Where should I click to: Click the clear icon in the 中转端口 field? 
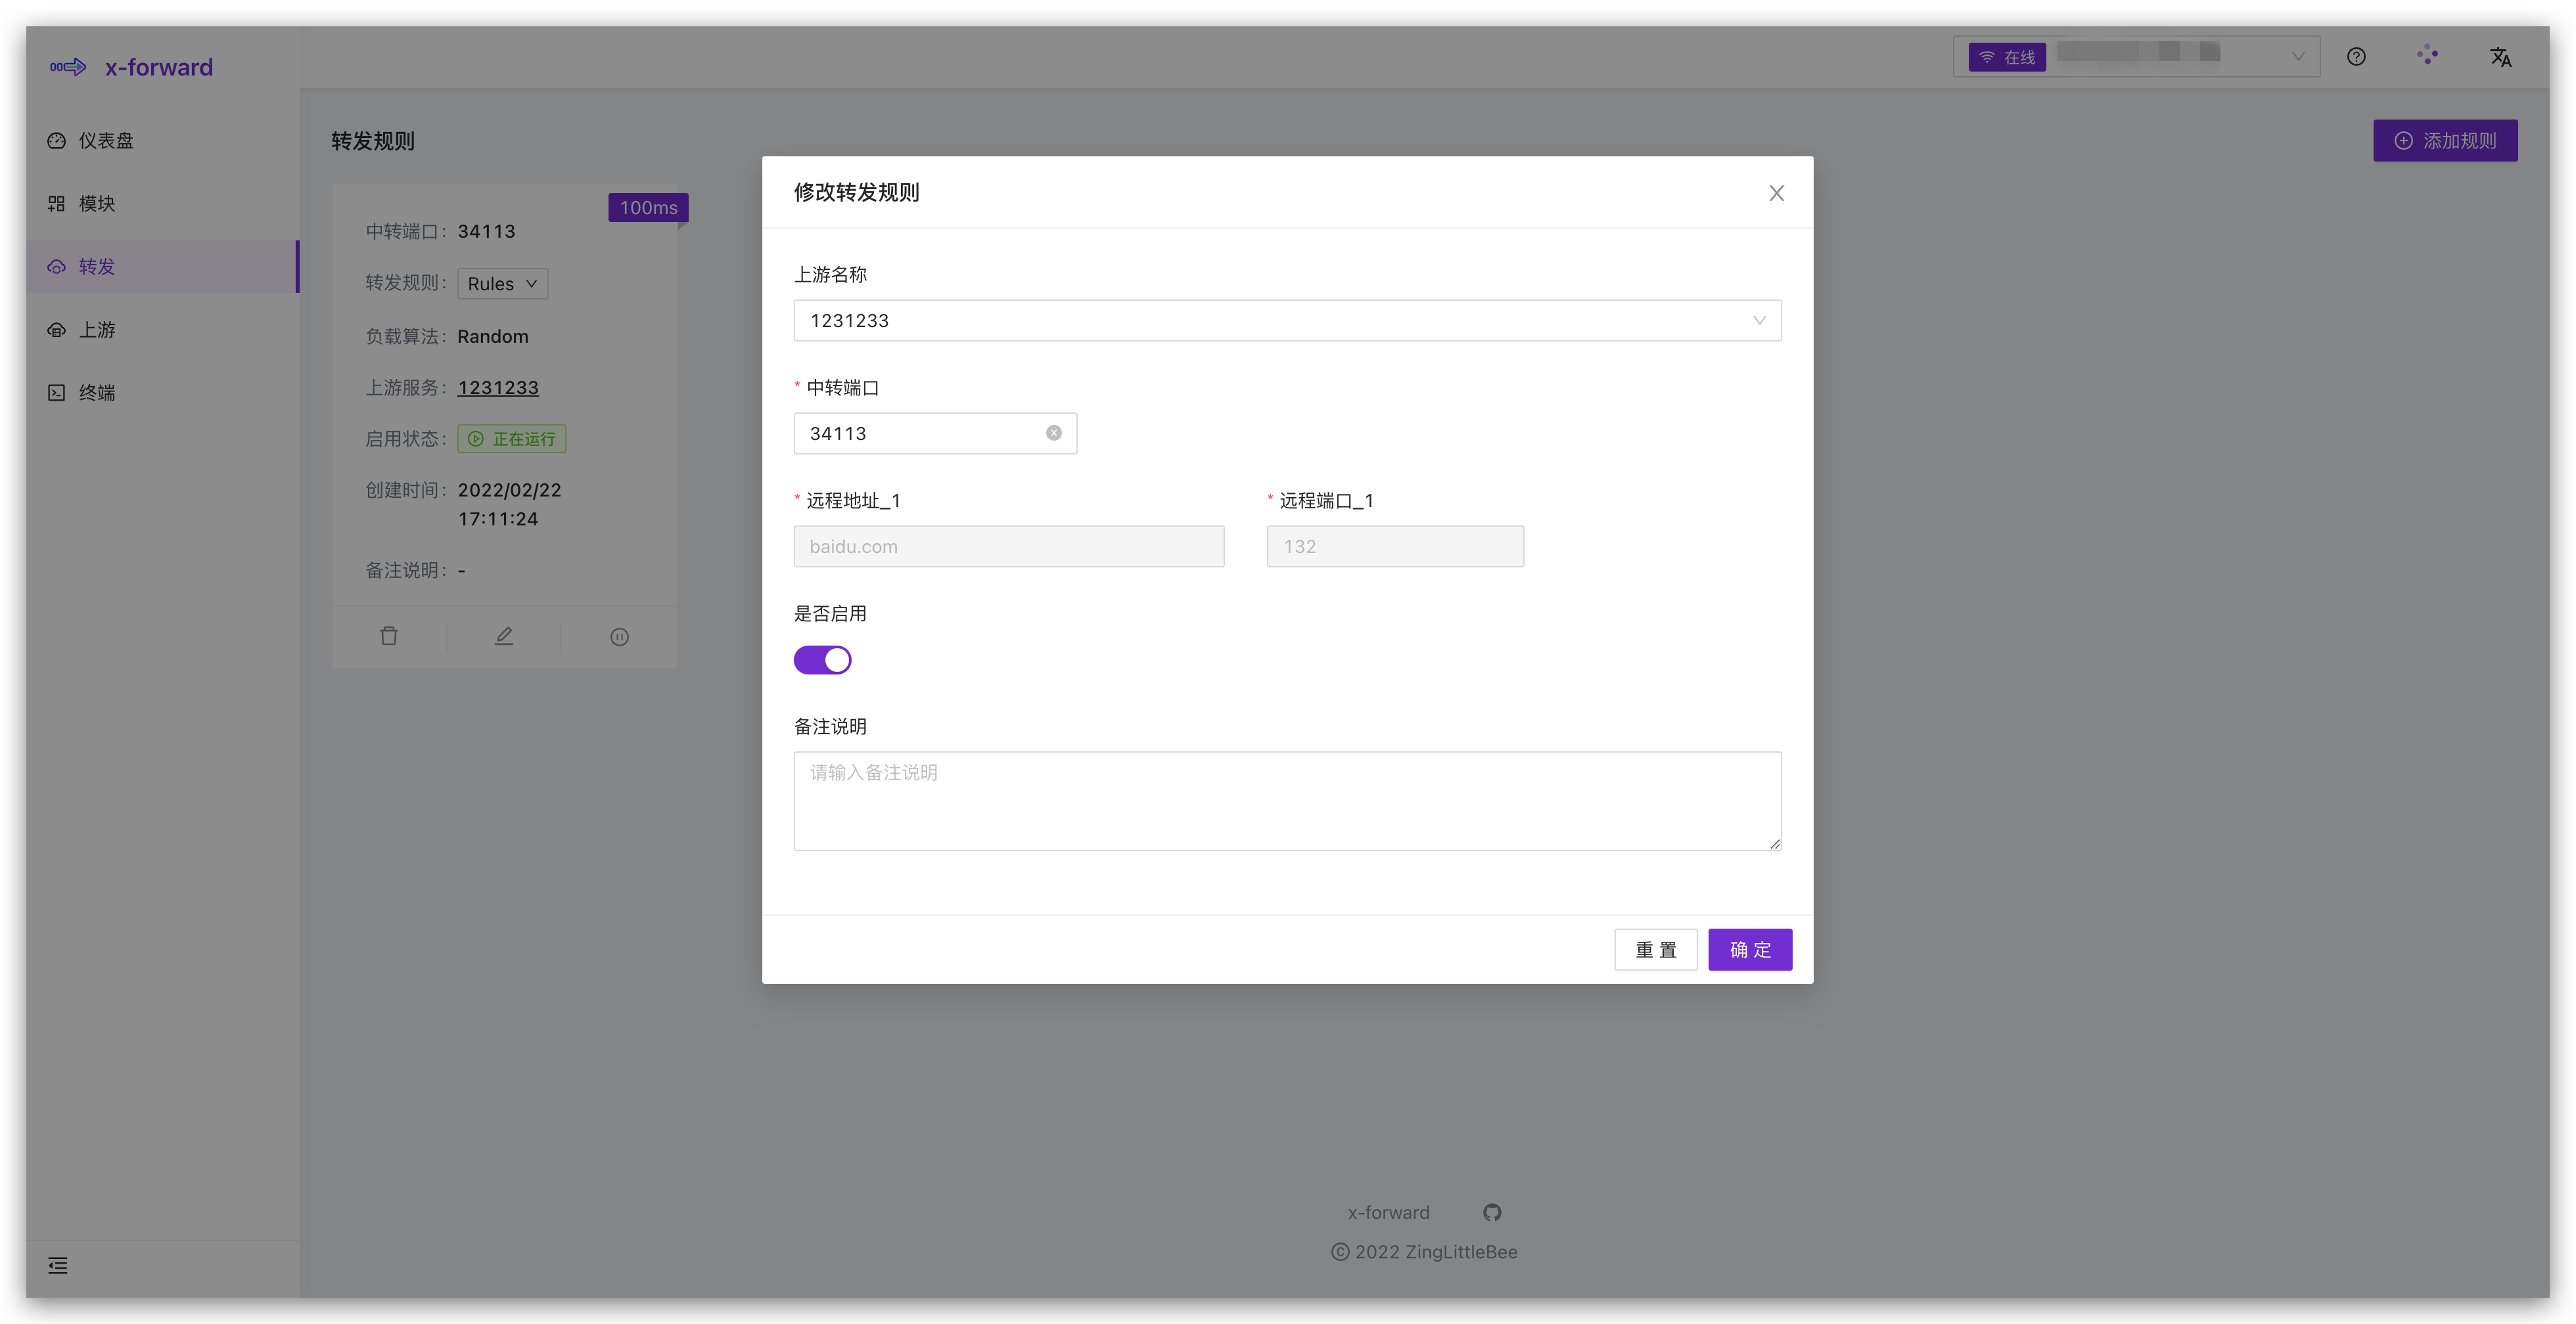tap(1053, 433)
